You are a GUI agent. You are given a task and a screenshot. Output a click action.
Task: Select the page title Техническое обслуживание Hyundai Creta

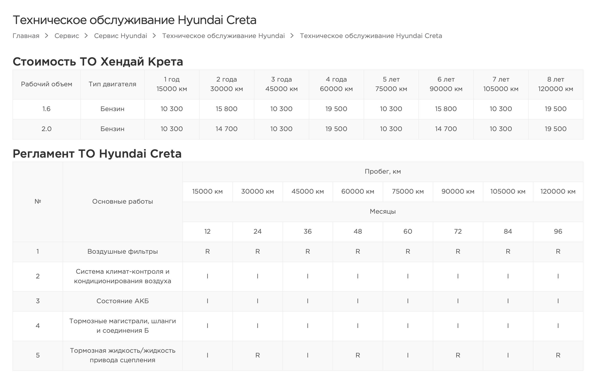click(134, 20)
